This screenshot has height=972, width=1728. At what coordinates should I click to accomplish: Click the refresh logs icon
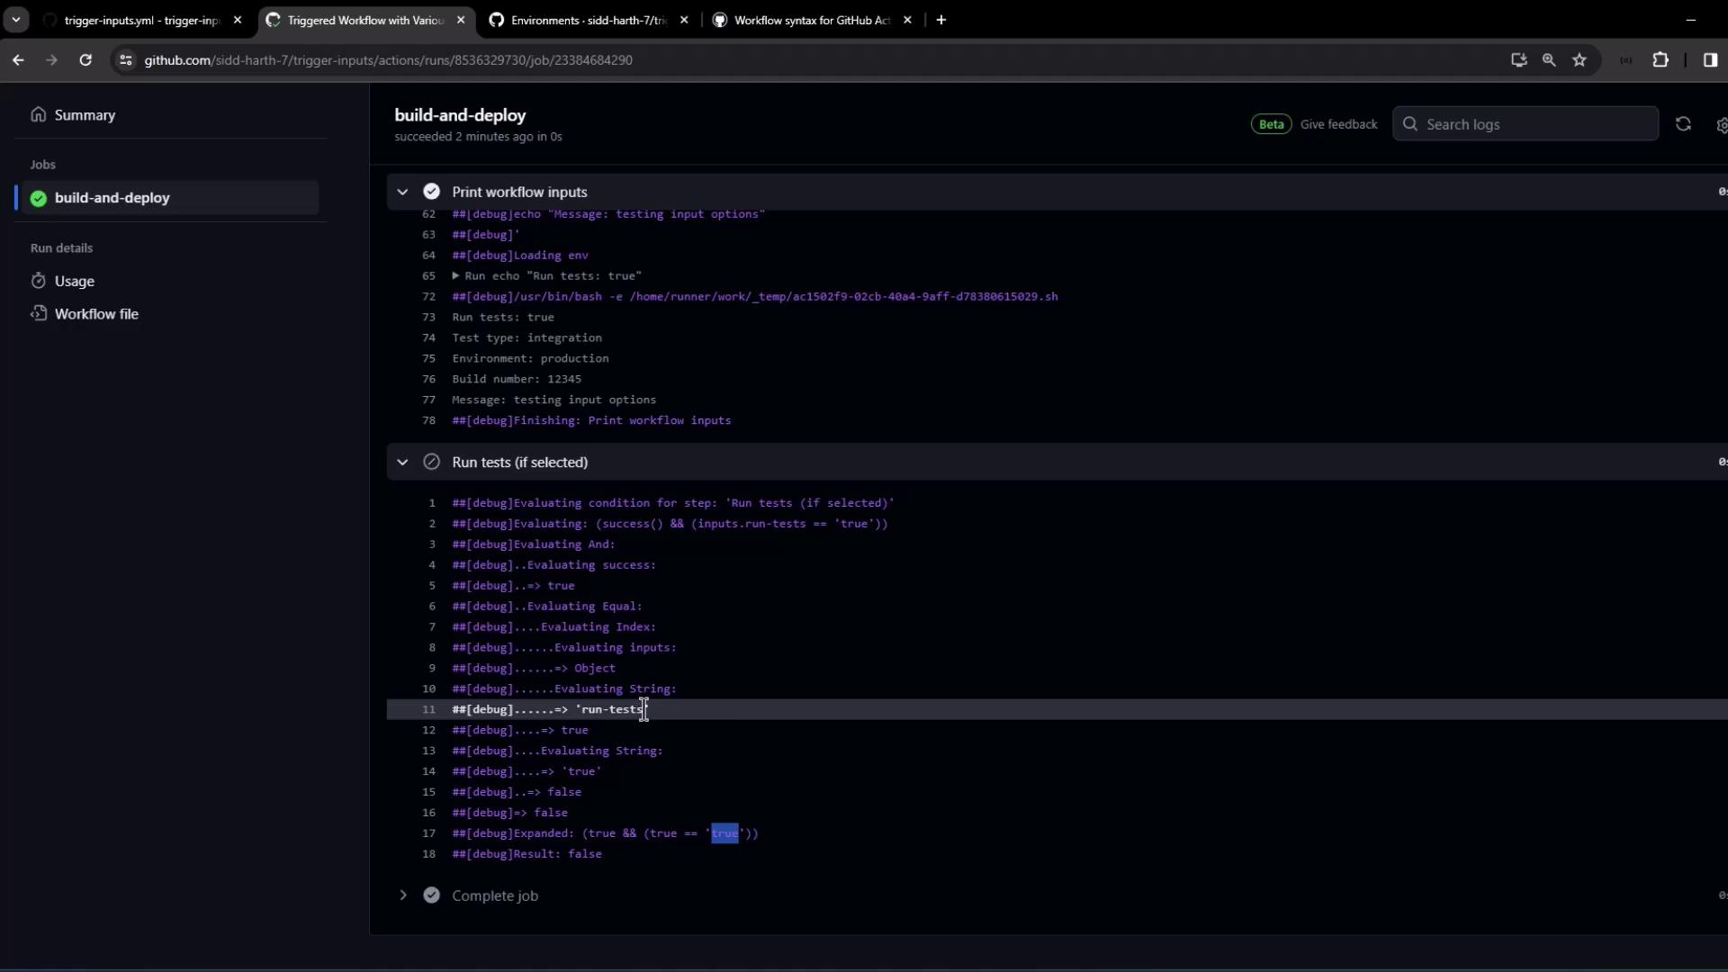point(1683,124)
